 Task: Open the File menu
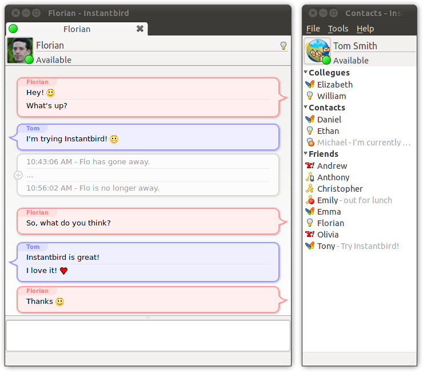pos(313,29)
